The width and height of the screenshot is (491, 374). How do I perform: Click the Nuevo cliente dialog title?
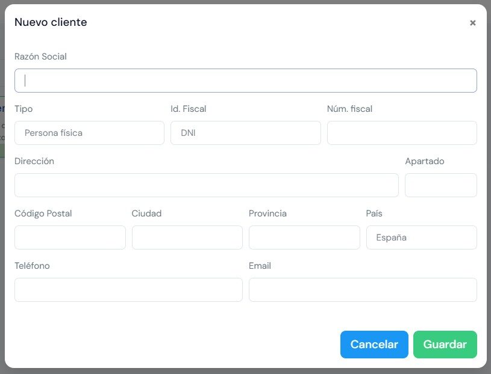[x=51, y=22]
